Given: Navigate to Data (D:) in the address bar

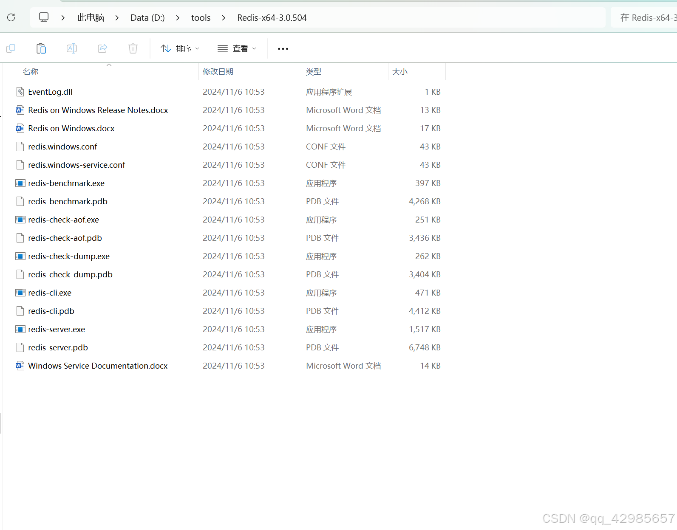Looking at the screenshot, I should (x=147, y=18).
